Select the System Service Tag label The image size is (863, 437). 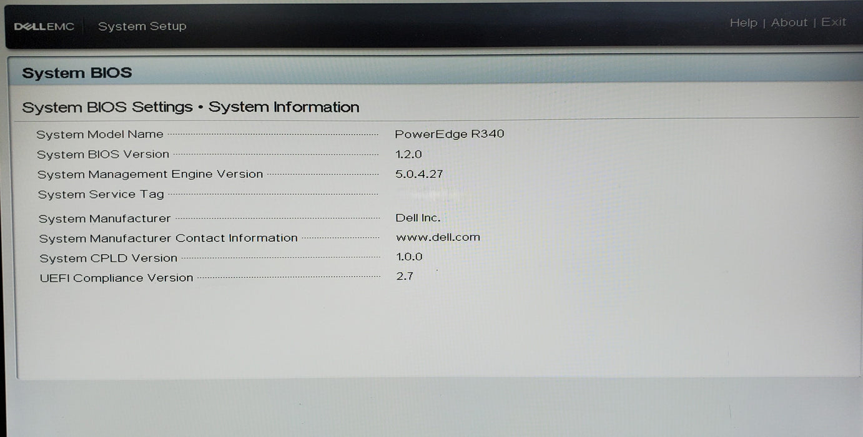101,194
